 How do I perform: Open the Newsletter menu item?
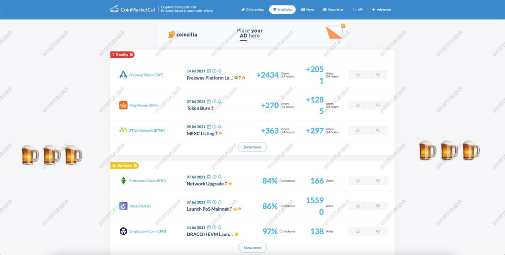333,10
